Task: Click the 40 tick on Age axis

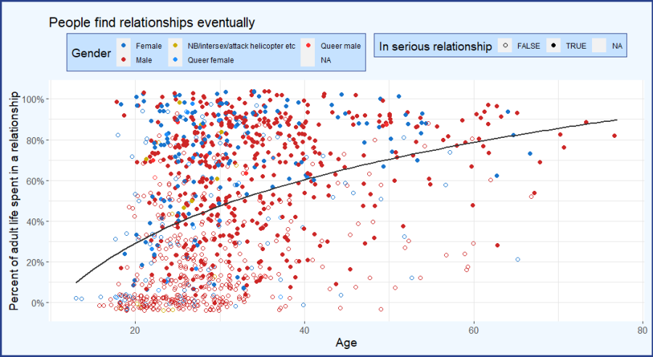Action: [304, 329]
